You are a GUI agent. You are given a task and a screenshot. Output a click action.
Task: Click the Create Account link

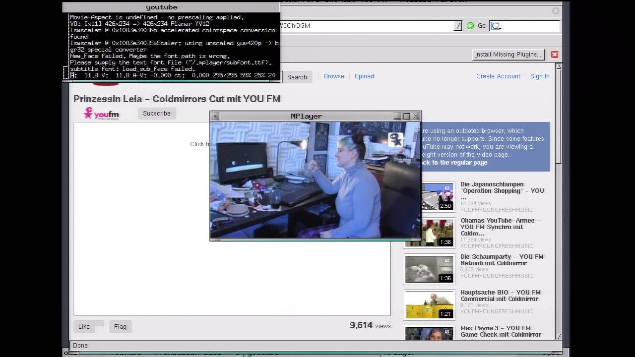click(498, 76)
